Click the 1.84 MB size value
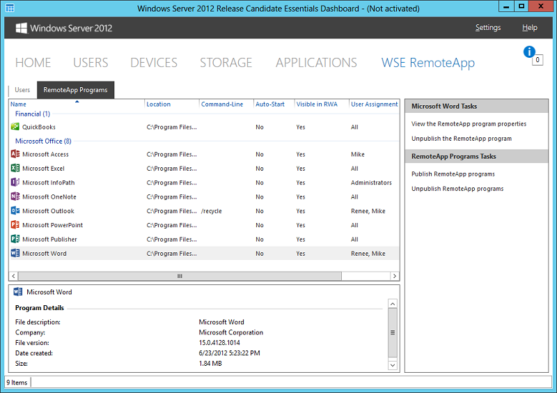 tap(210, 364)
